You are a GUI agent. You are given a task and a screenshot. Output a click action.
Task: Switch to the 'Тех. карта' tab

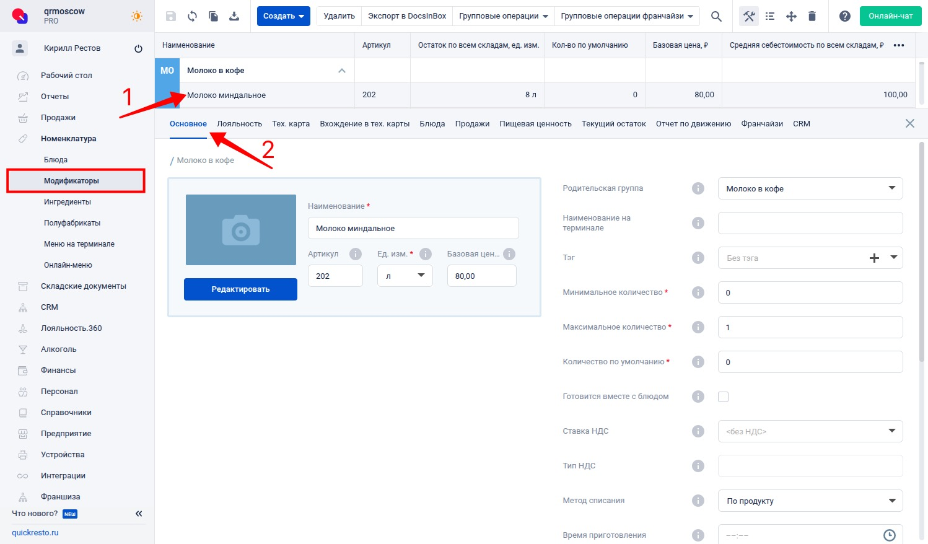291,124
